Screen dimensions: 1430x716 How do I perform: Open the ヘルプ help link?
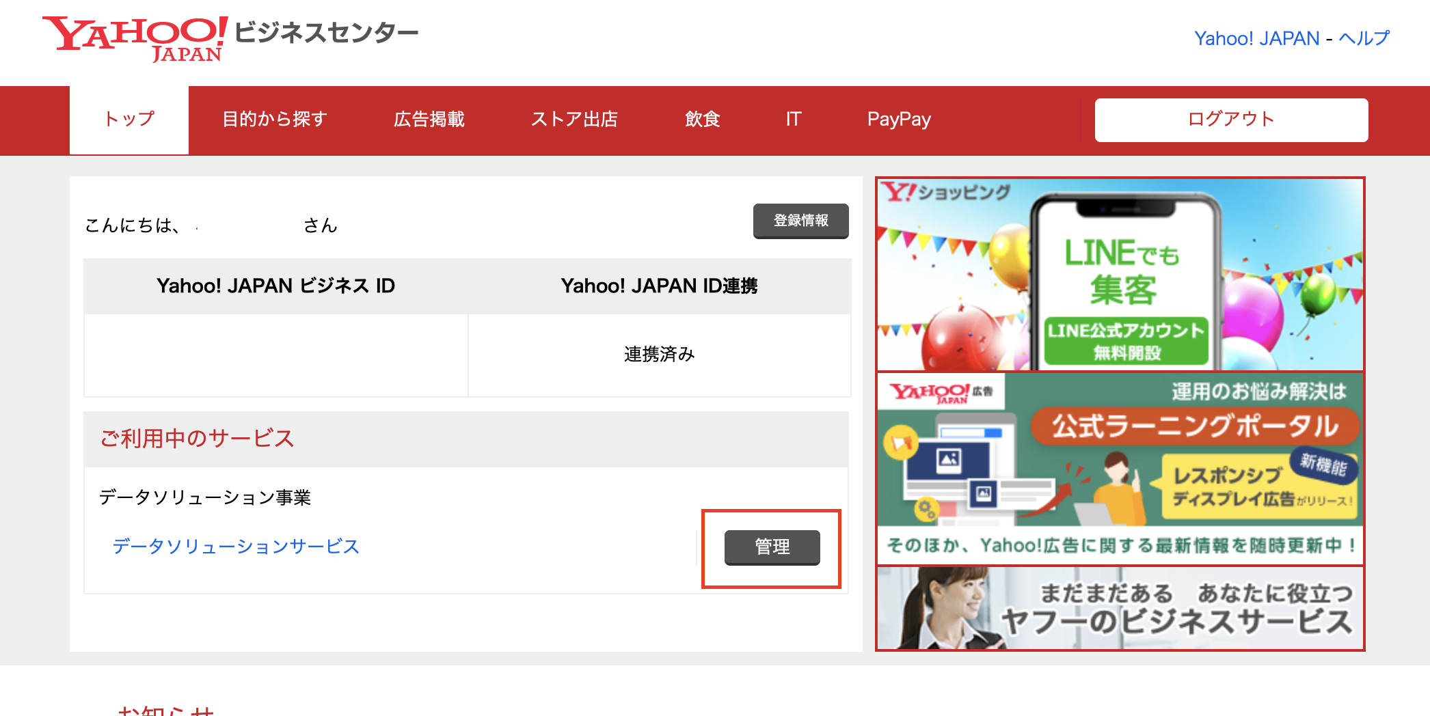tap(1364, 38)
